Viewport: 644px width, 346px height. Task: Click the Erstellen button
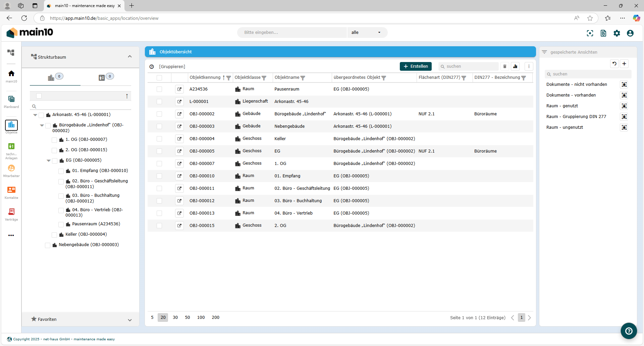coord(416,66)
